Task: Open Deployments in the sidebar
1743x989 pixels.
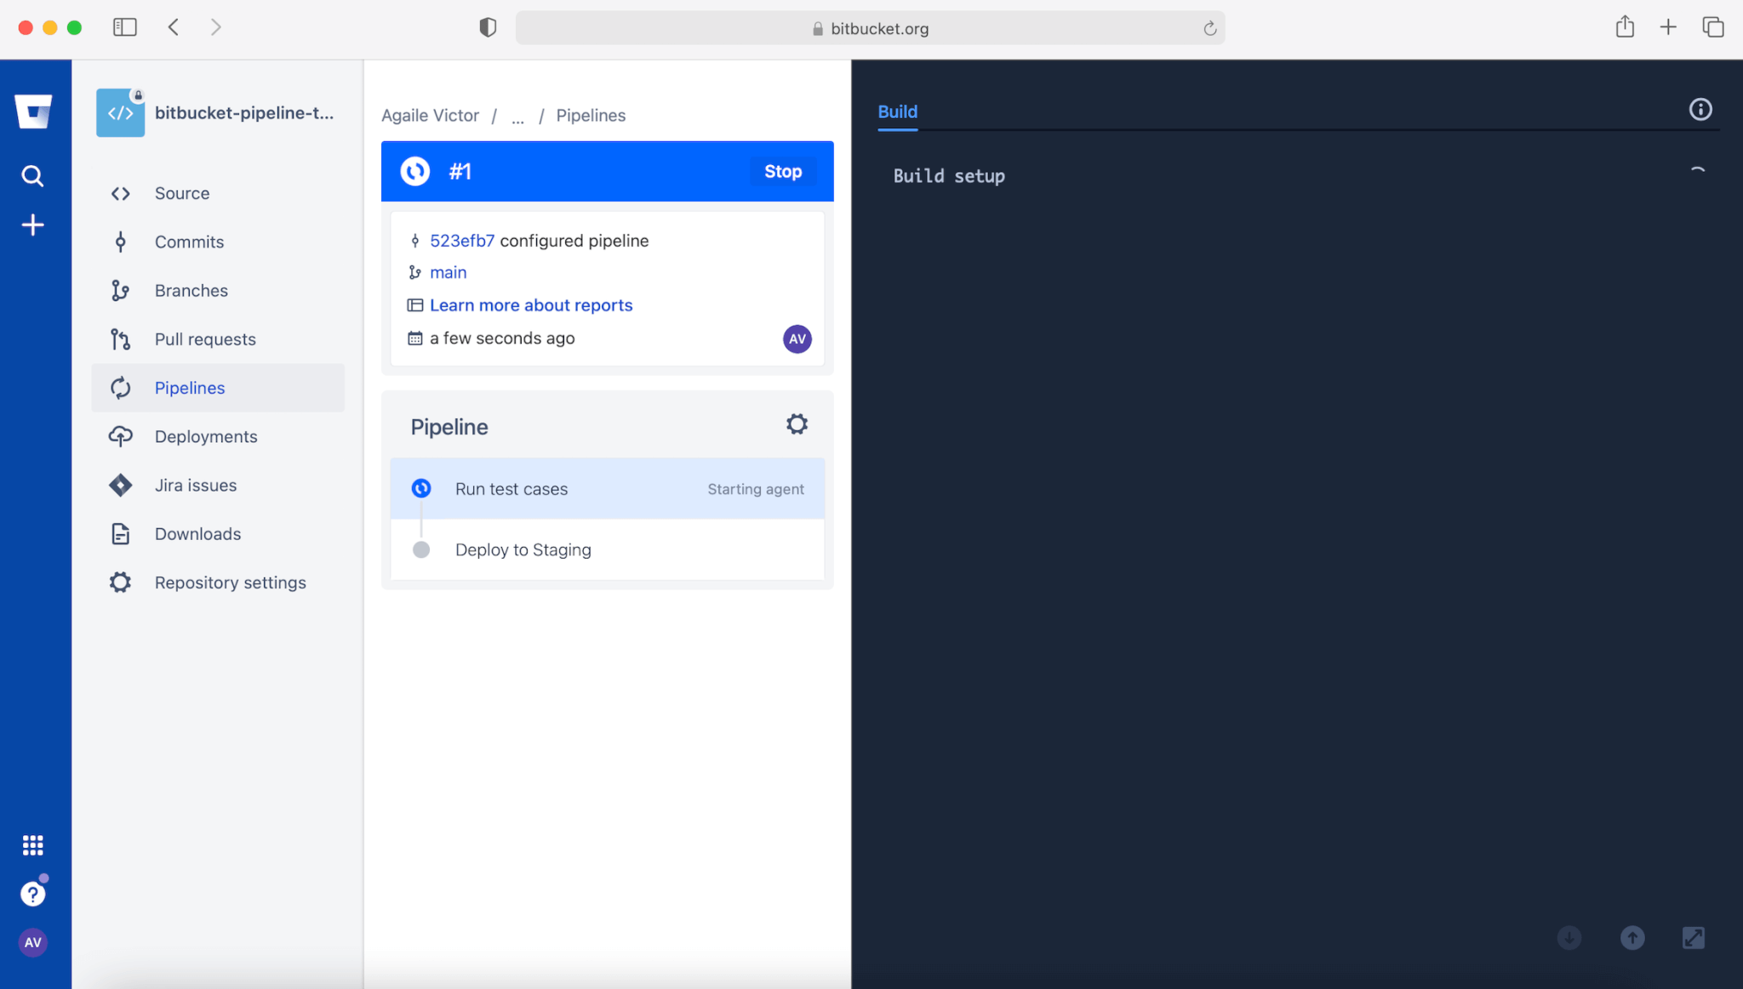Action: click(205, 437)
